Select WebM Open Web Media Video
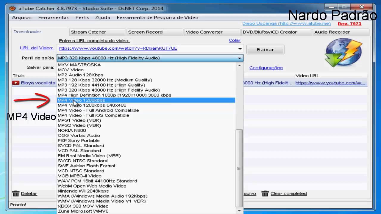Image resolution: width=381 pixels, height=214 pixels. pos(146,186)
